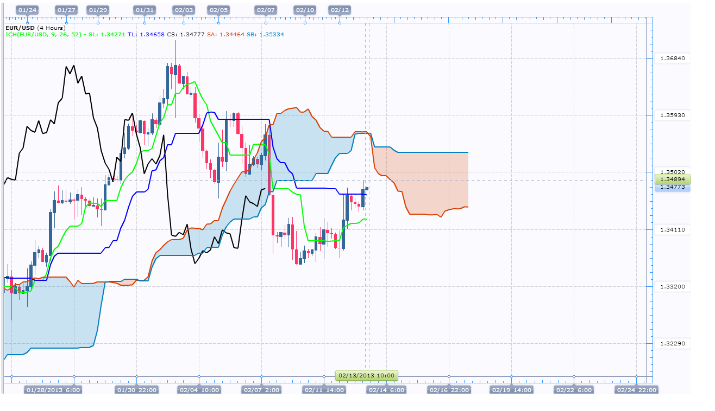Click the 02/12 top date marker
Image resolution: width=715 pixels, height=411 pixels.
(340, 10)
